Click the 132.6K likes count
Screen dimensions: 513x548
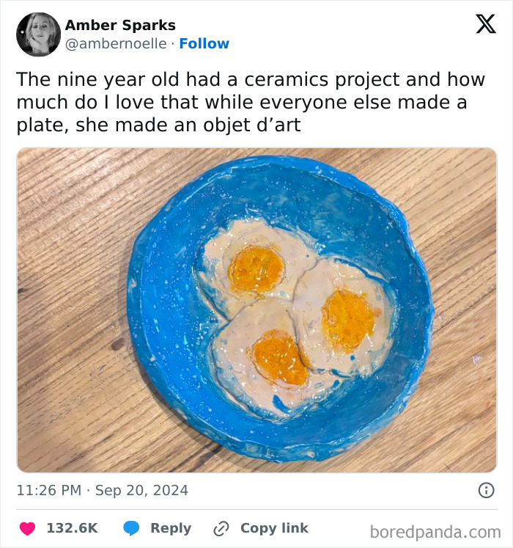pyautogui.click(x=72, y=528)
